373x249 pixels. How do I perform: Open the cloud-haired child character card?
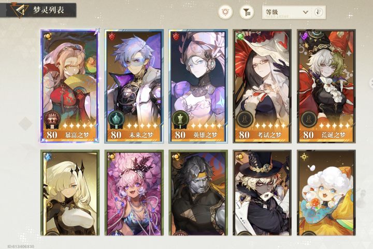click(326, 192)
